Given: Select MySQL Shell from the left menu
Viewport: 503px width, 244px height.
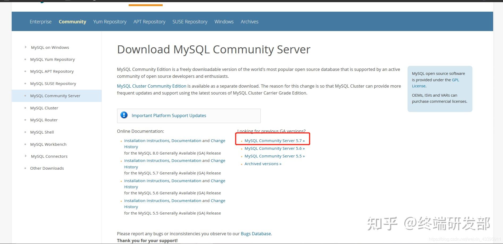Looking at the screenshot, I should point(42,132).
